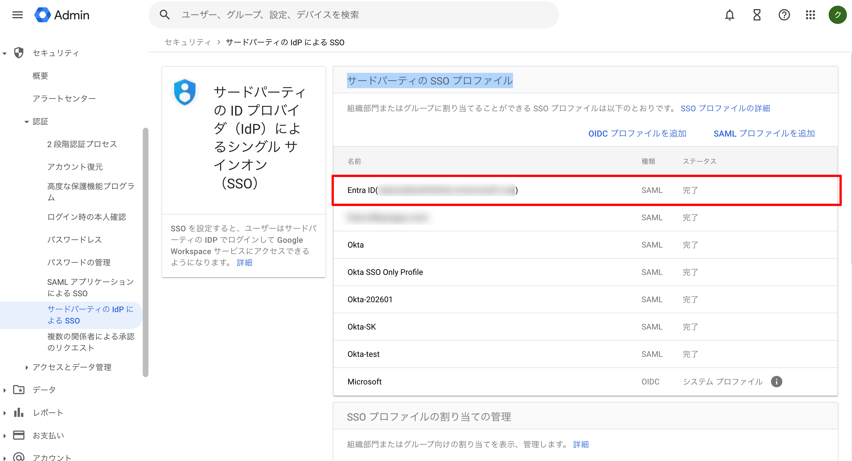Expand the アクセスとデータ管理 section
This screenshot has width=852, height=461.
click(x=26, y=367)
